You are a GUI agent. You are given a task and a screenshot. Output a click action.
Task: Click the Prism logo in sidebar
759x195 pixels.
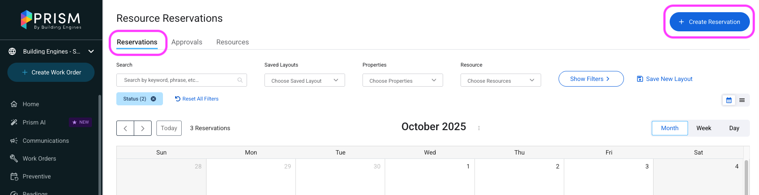click(51, 20)
